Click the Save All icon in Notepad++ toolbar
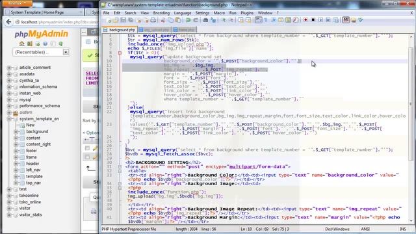This screenshot has width=416, height=234. pos(131,20)
